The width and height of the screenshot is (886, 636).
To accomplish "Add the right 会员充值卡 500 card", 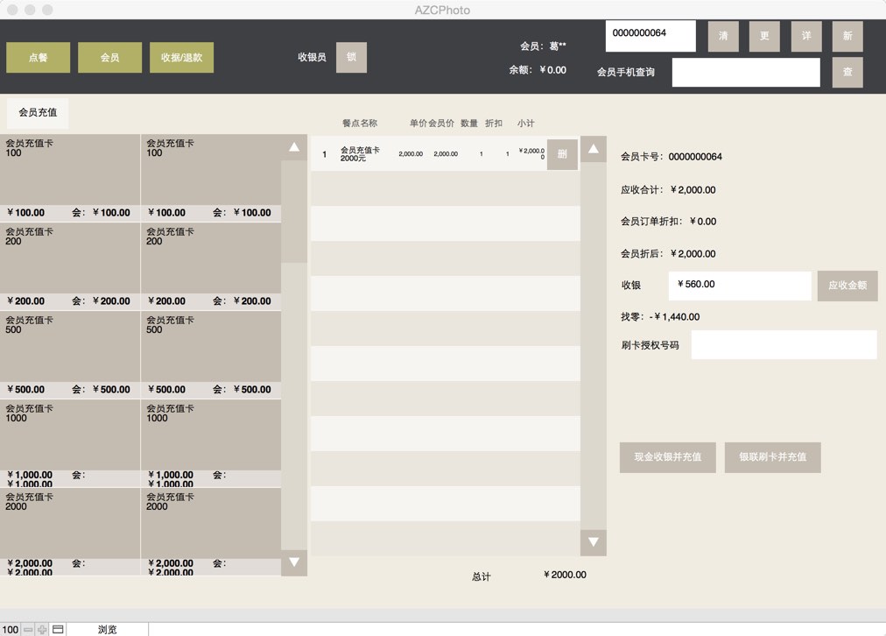I will tap(211, 355).
